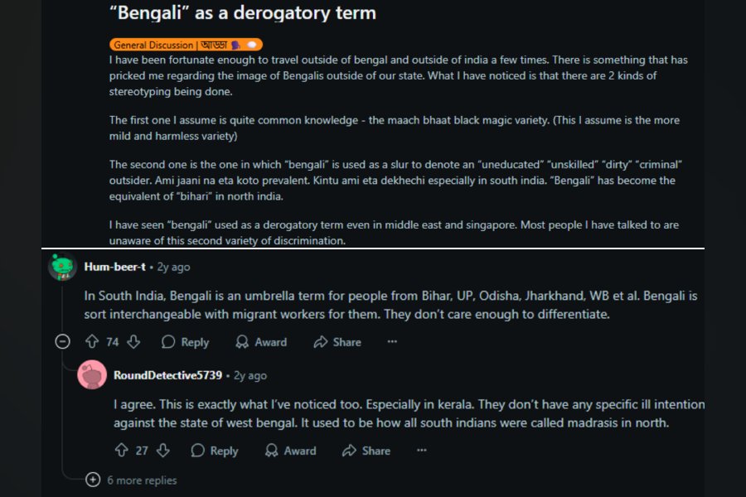Image resolution: width=746 pixels, height=497 pixels.
Task: Click RoundDetective5739's pink avatar
Action: pos(92,374)
